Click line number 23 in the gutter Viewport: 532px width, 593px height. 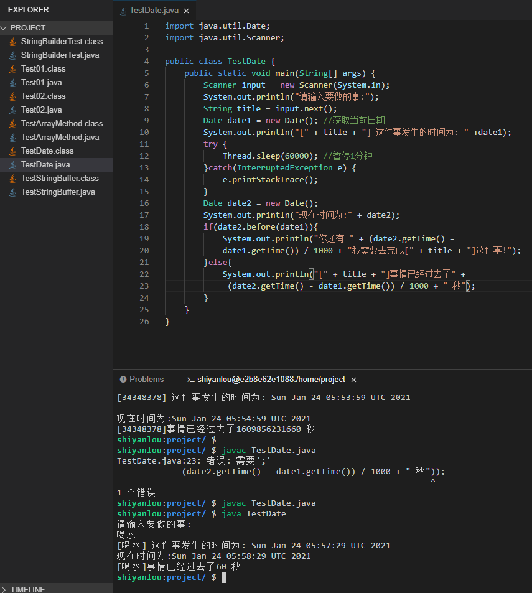coord(144,286)
